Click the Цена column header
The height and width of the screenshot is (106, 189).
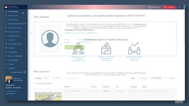tap(118, 87)
